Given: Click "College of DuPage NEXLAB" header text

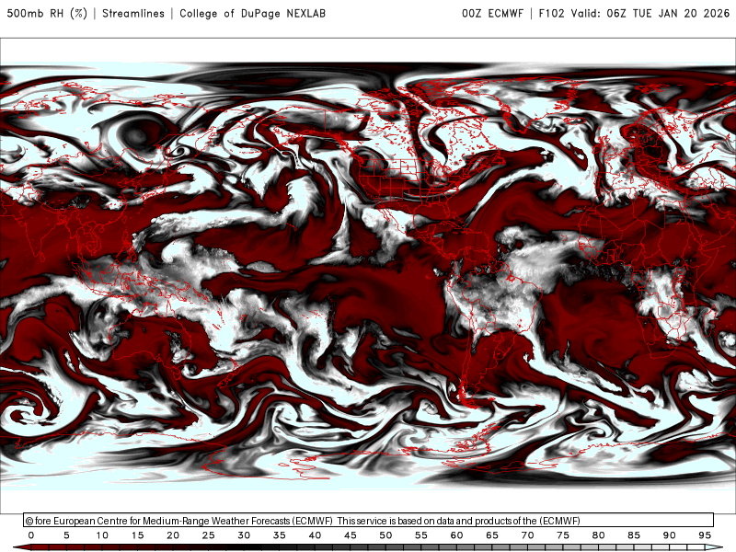Looking at the screenshot, I should 252,13.
